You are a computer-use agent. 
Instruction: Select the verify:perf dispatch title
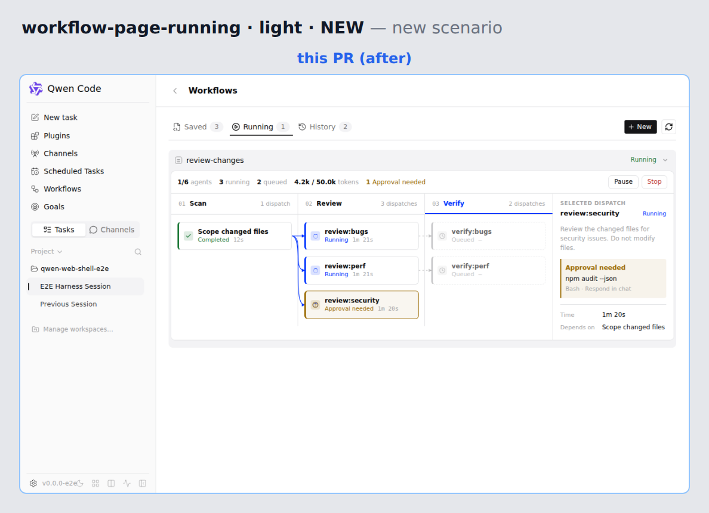(470, 266)
